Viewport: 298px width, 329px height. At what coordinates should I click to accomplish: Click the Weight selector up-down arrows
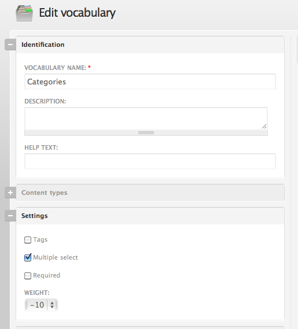52,305
